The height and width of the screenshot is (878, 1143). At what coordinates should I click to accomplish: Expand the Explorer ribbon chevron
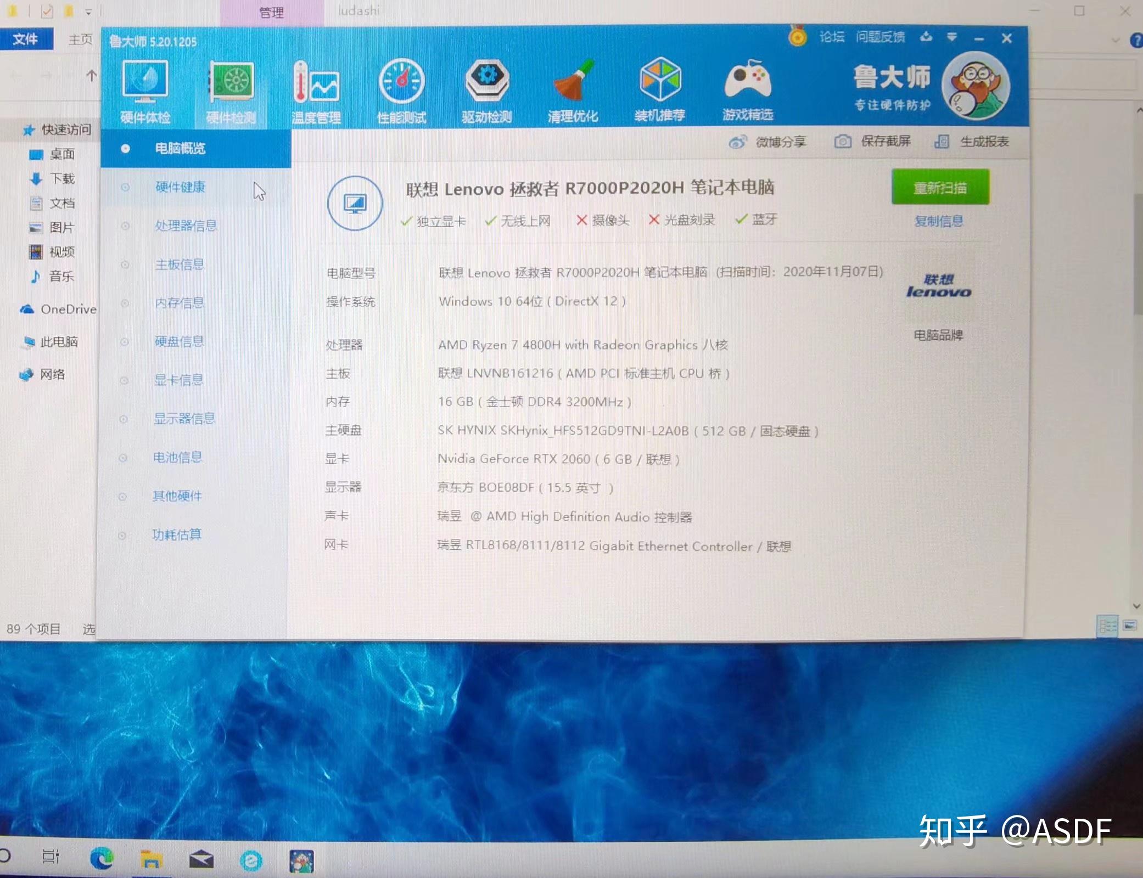(x=1116, y=40)
